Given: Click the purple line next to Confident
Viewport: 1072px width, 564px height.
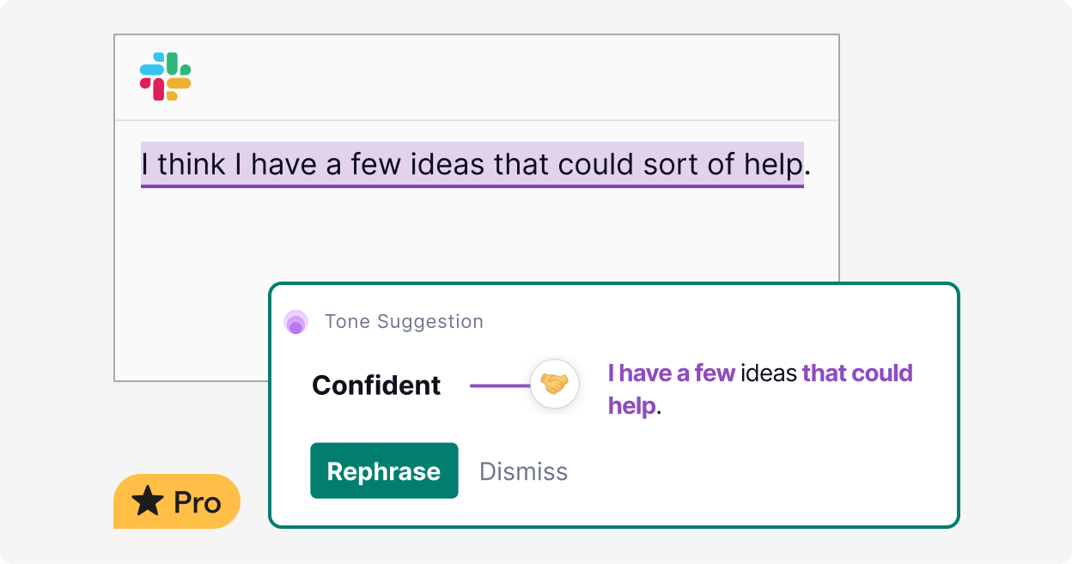Looking at the screenshot, I should [498, 385].
